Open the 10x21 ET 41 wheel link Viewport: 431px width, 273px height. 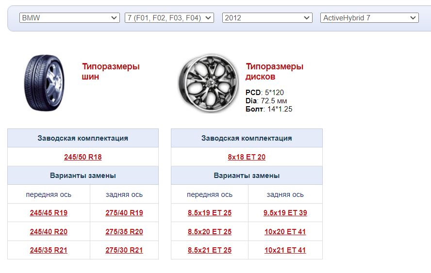point(285,251)
